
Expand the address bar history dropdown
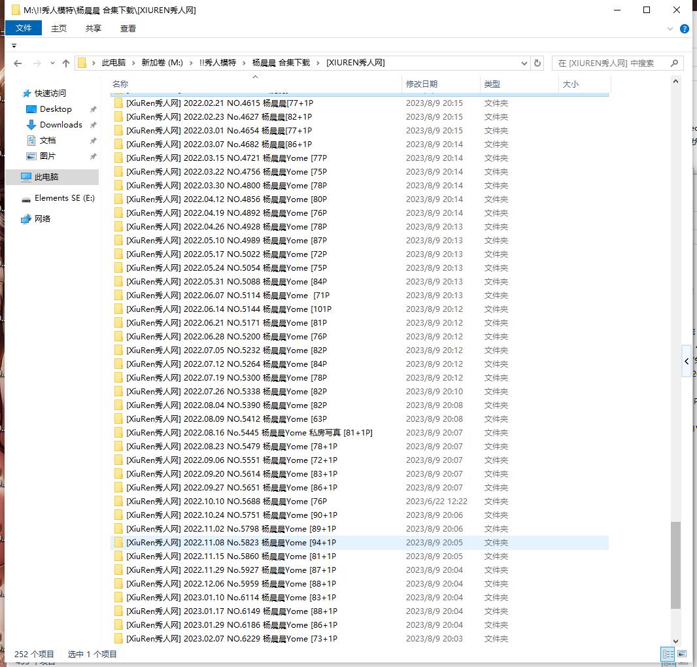tap(524, 63)
